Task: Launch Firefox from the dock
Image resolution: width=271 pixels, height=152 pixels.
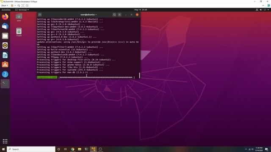Action: 5,17
